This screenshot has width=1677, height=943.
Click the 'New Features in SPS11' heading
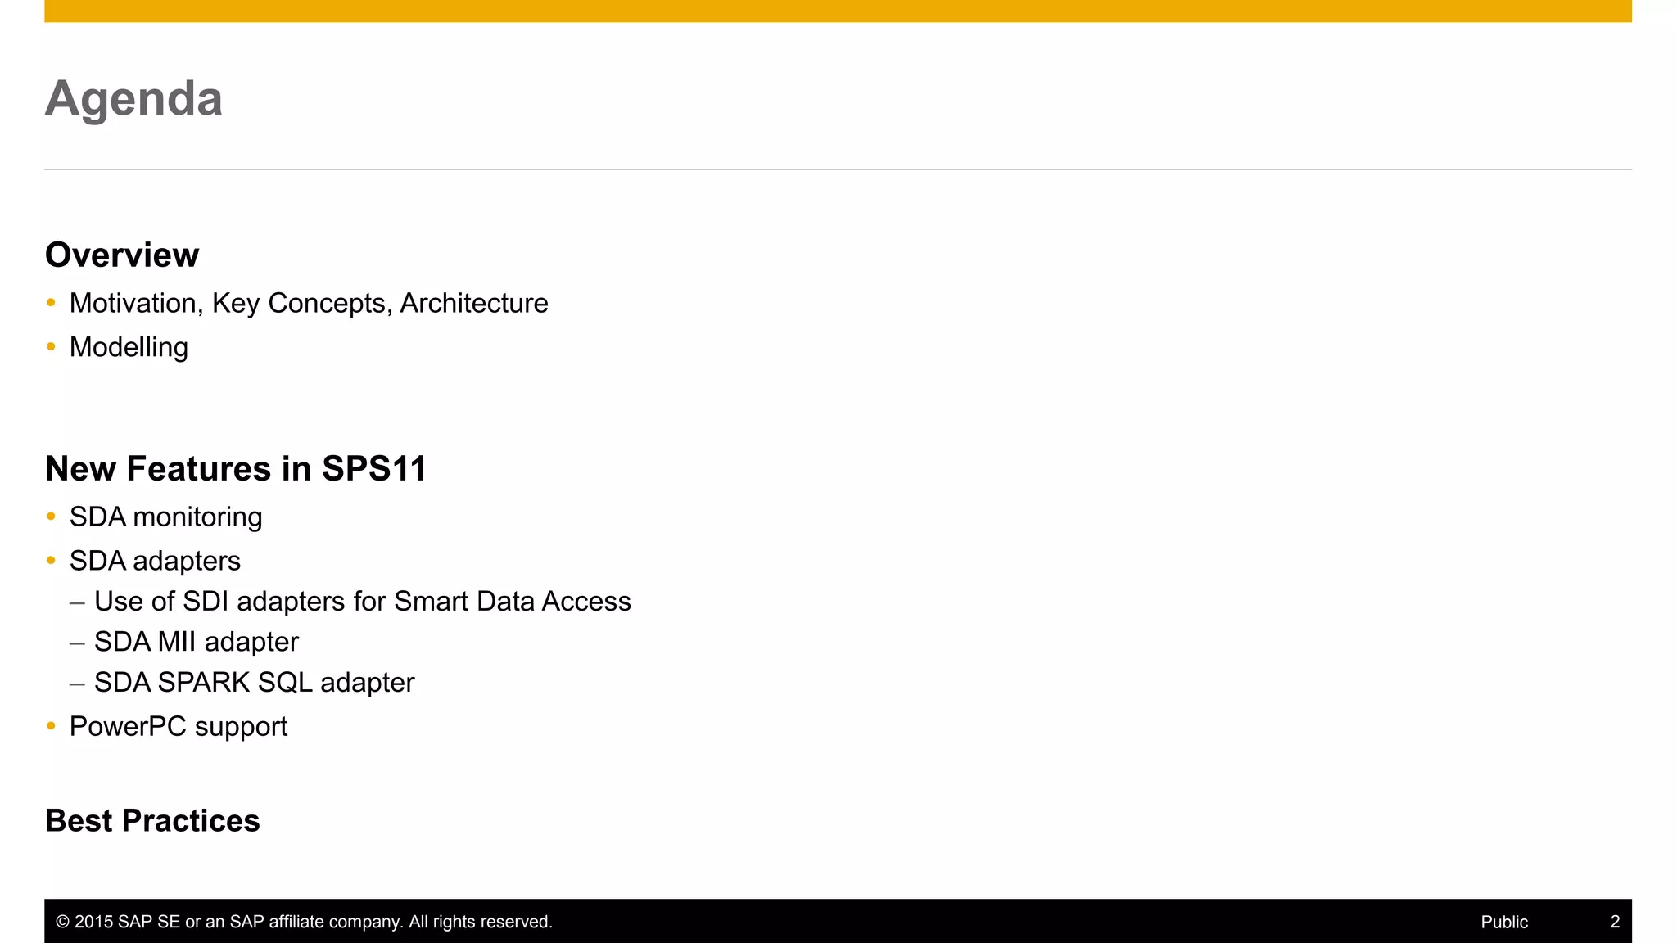coord(236,469)
